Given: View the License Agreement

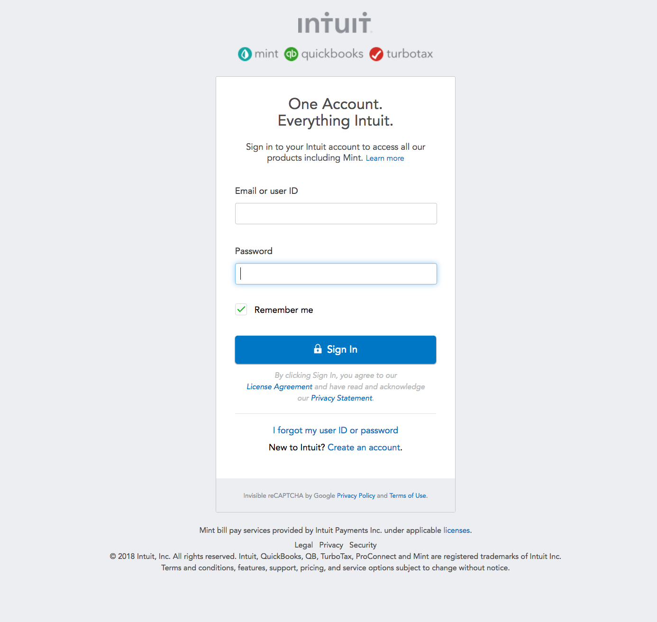Looking at the screenshot, I should [279, 386].
